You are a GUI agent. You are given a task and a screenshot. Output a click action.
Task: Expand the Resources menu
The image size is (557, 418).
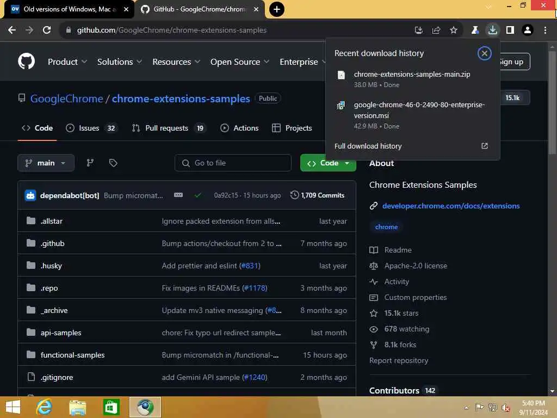(176, 62)
